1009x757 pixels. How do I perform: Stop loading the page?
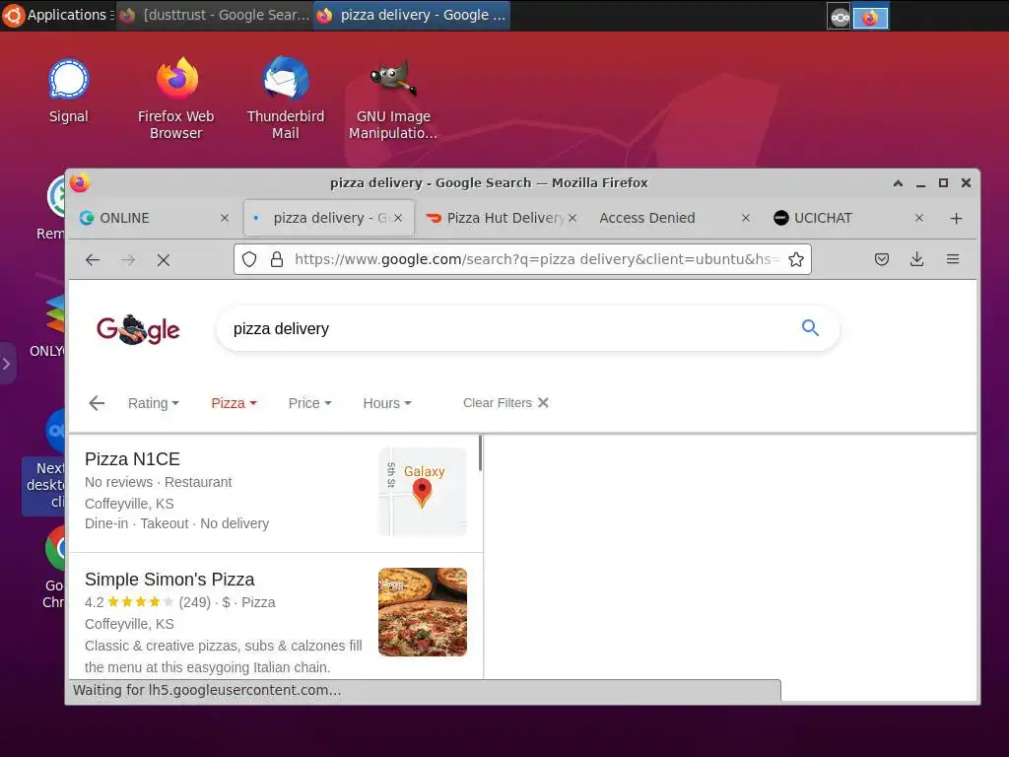[x=164, y=260]
